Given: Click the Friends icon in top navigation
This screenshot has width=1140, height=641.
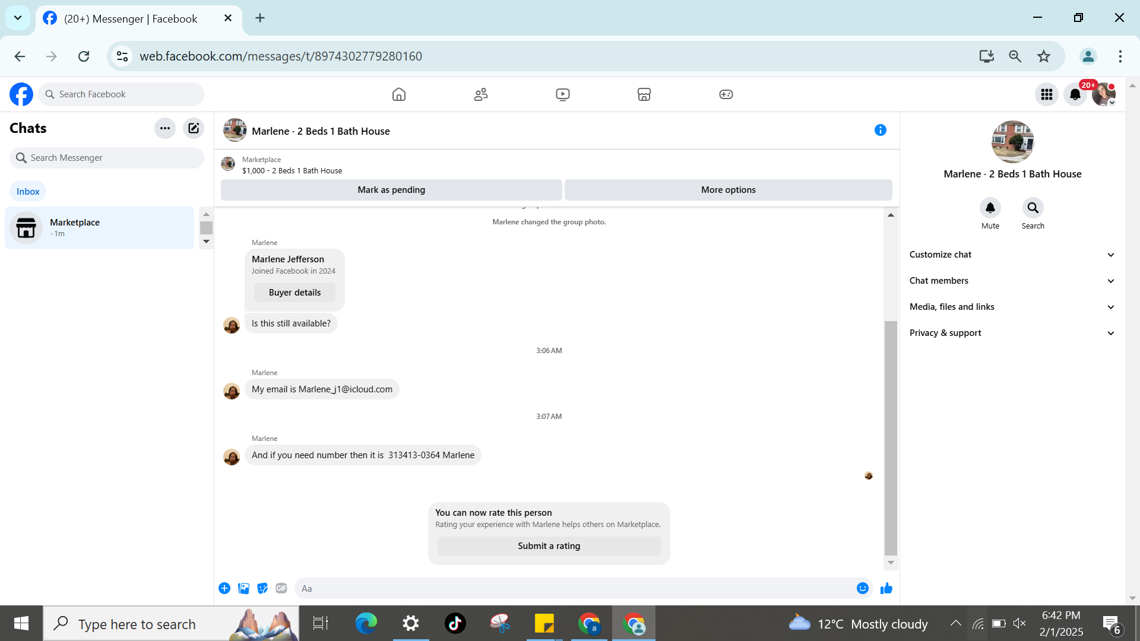Looking at the screenshot, I should [481, 94].
